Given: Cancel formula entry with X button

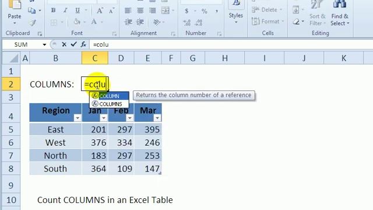Looking at the screenshot, I should pyautogui.click(x=64, y=44).
